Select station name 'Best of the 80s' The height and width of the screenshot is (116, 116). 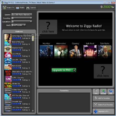(18, 42)
